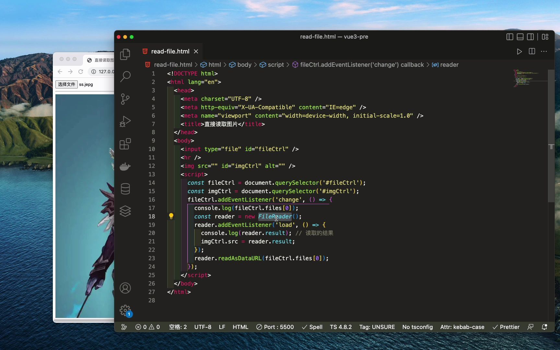The image size is (560, 350).
Task: Click the site info icon in address bar
Action: coord(94,72)
